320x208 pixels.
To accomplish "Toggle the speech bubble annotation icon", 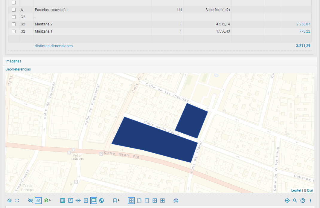I will [94, 201].
